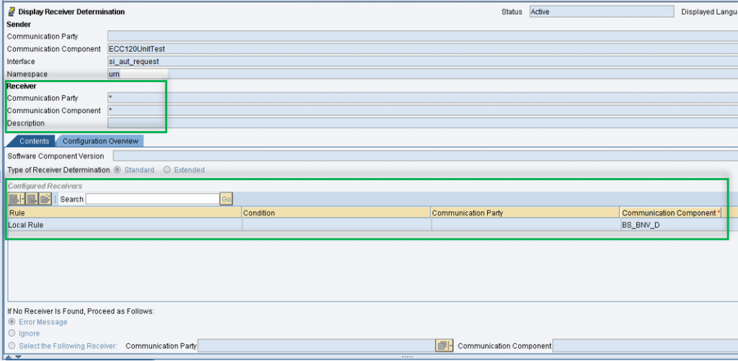The image size is (738, 361).
Task: Click empty Condition cell of Local Rule row
Action: tap(336, 225)
